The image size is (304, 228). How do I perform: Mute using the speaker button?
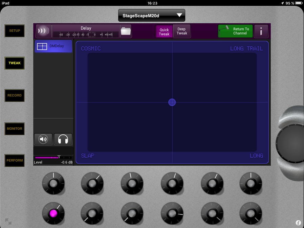click(43, 139)
